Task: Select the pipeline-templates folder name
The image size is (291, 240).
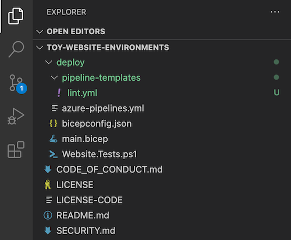Action: pos(101,78)
